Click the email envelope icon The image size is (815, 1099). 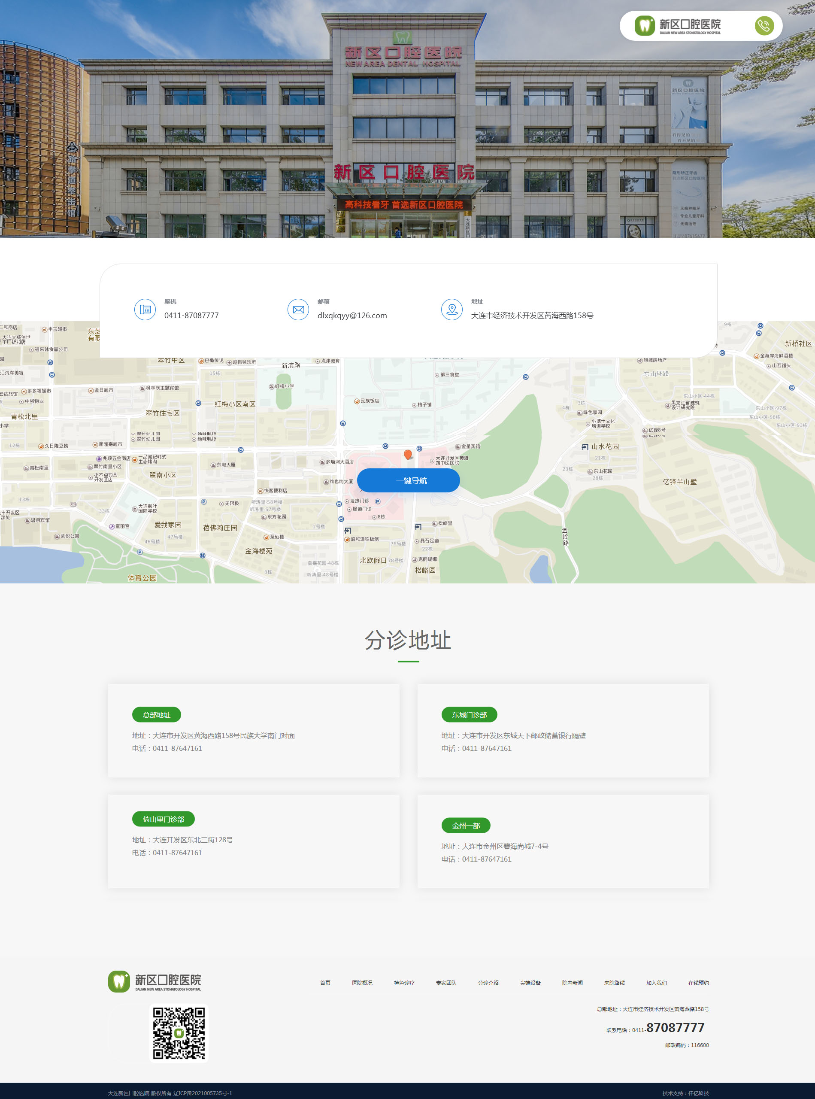pyautogui.click(x=298, y=310)
